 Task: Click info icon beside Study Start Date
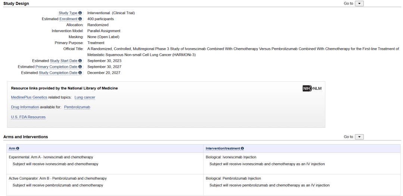(x=80, y=61)
